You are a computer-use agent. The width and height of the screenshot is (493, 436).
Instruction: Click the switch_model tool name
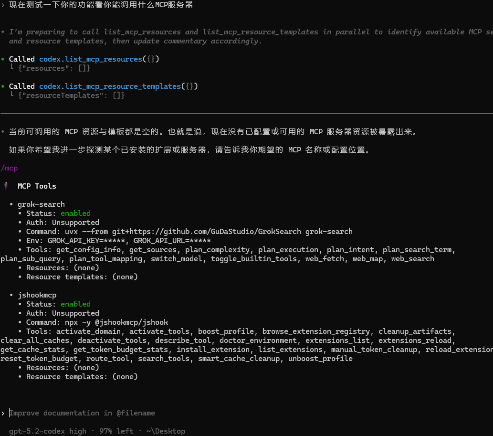pos(177,259)
